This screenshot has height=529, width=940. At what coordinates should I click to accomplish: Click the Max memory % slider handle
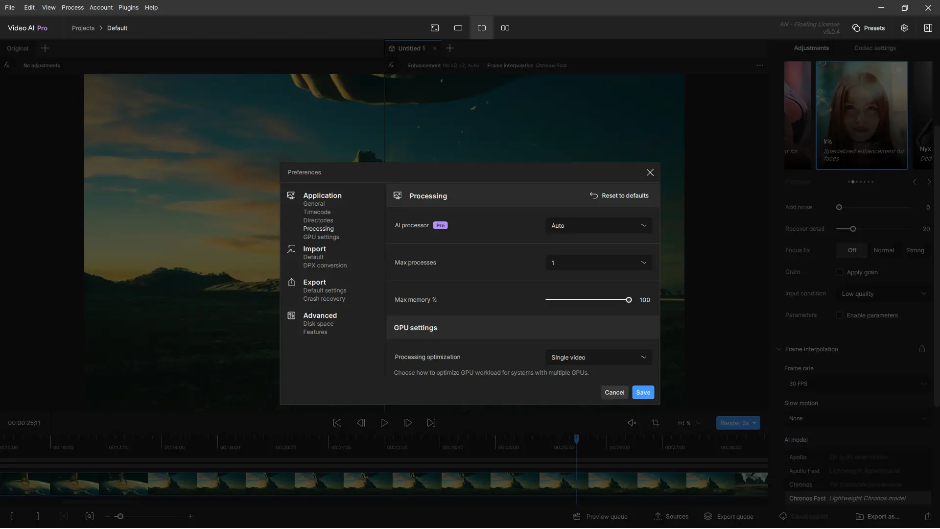tap(629, 300)
